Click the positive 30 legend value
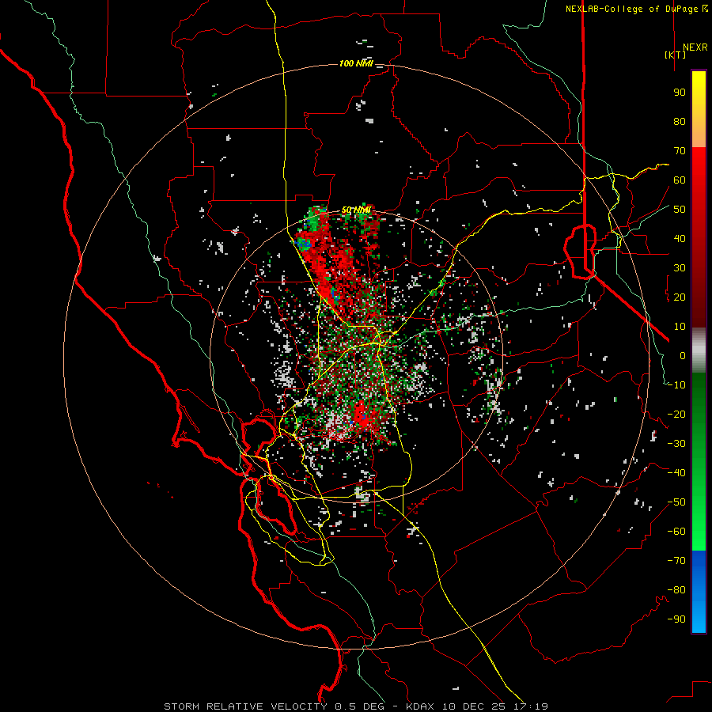The height and width of the screenshot is (712, 712). click(x=680, y=268)
